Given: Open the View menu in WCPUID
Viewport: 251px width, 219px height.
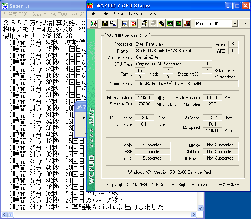Looking at the screenshot, I should click(x=118, y=14).
